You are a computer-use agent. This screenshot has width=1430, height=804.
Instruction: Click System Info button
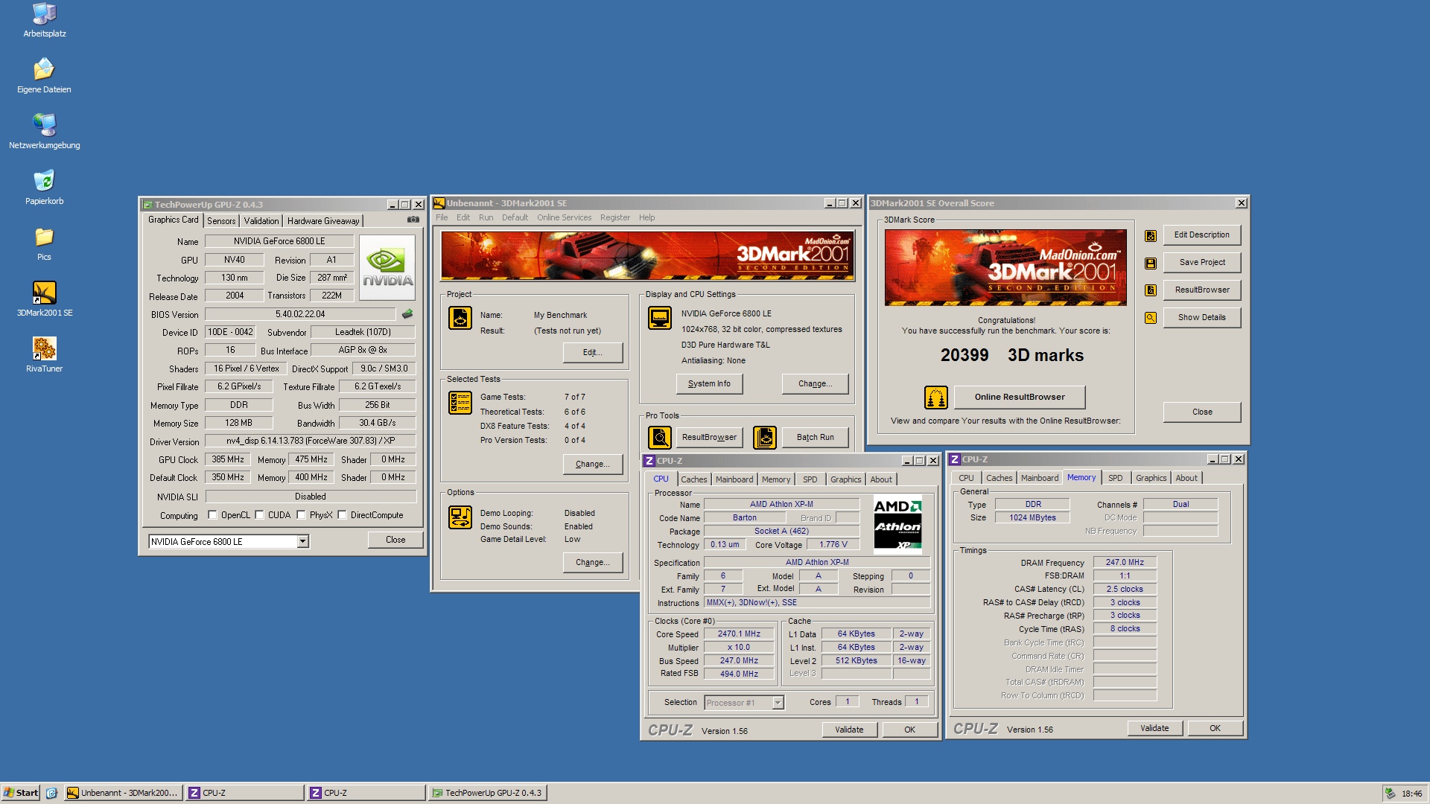709,383
